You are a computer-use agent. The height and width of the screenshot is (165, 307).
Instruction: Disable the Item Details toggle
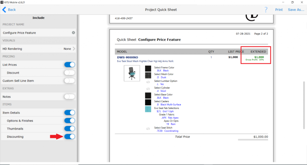(x=70, y=112)
